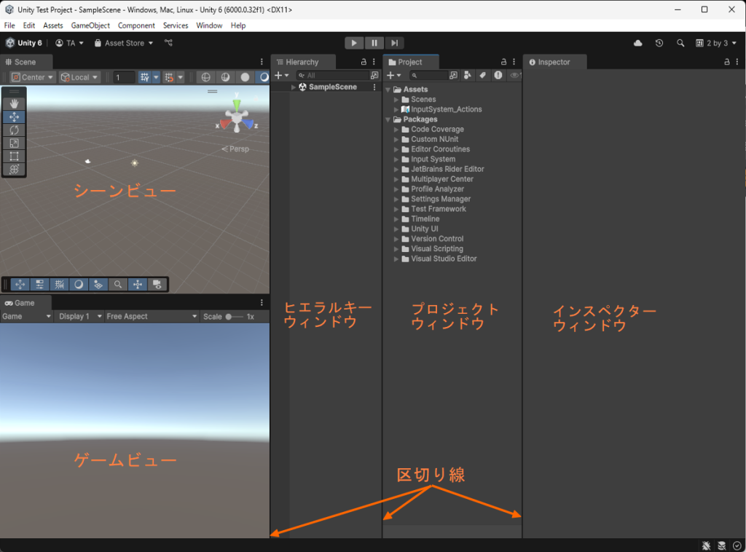Expand the Packages folder in Project window
746x552 pixels.
pyautogui.click(x=388, y=119)
